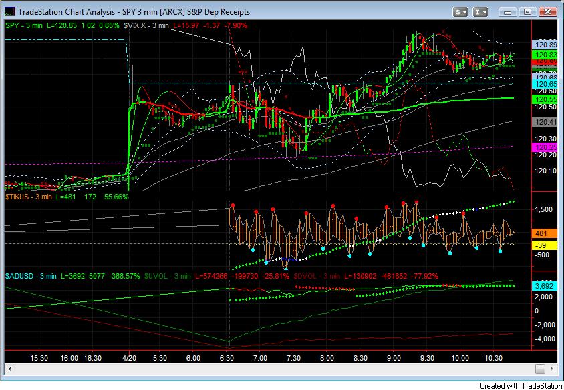Click the 15:30 time axis label
This screenshot has height=390, width=564.
coord(39,358)
